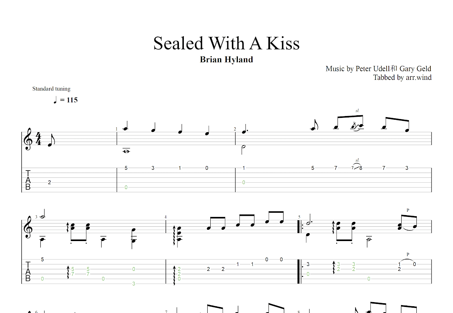The height and width of the screenshot is (313, 453).
Task: Select the Tabbed by arr.wind text
Action: coord(402,78)
